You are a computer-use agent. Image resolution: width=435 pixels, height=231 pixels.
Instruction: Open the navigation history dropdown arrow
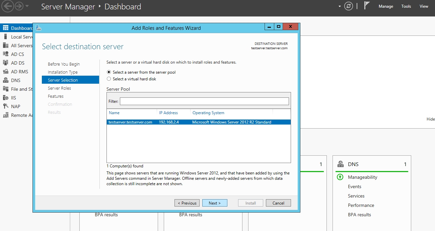[27, 6]
